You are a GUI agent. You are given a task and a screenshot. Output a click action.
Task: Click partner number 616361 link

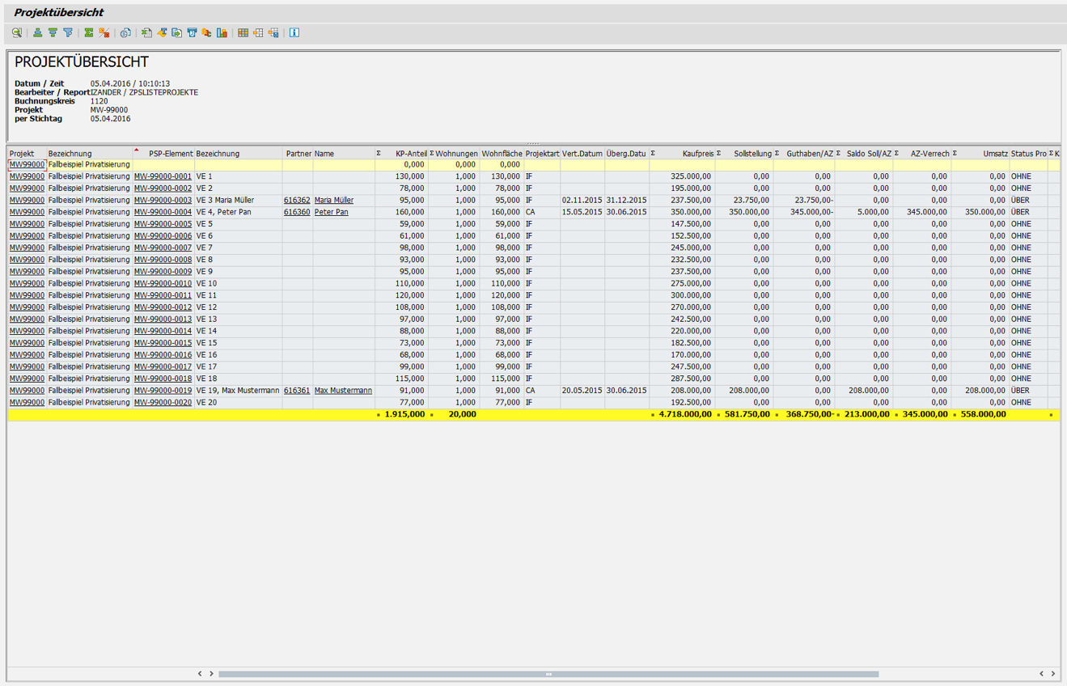pyautogui.click(x=296, y=391)
